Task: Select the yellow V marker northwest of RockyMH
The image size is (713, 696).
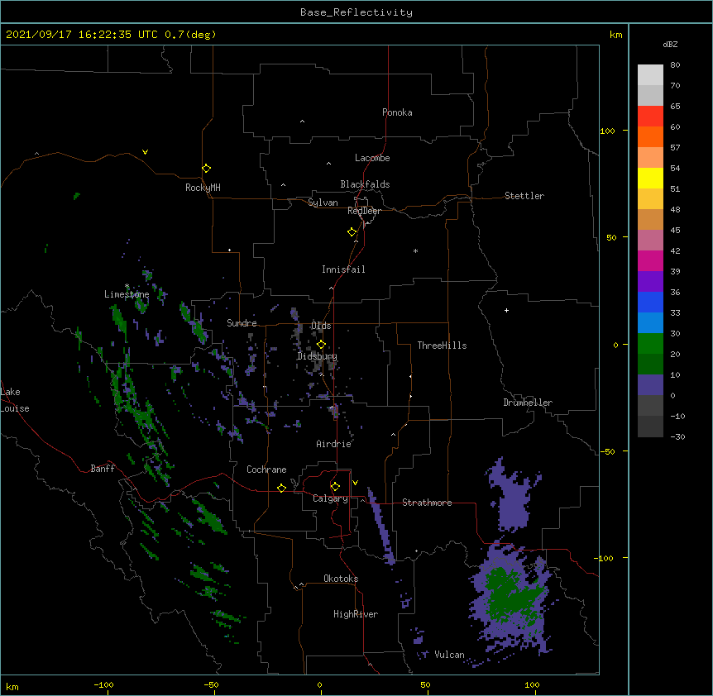Action: 145,152
